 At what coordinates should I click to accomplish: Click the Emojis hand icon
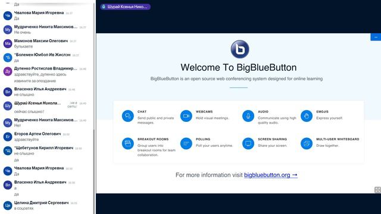[307, 116]
